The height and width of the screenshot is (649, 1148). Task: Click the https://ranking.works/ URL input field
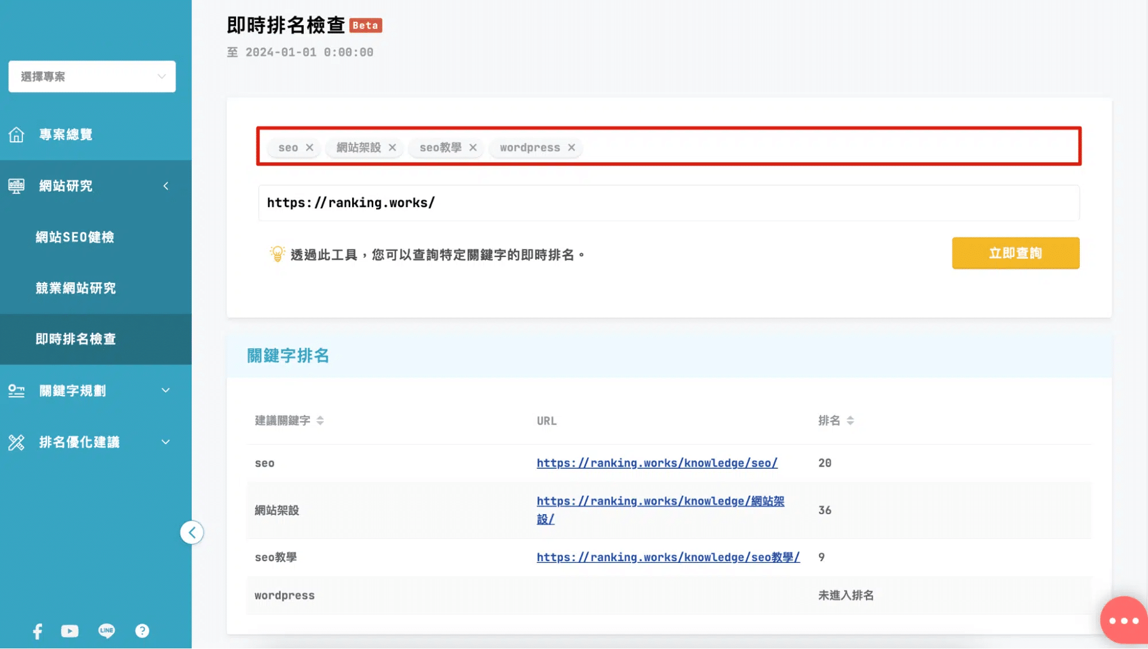[668, 203]
